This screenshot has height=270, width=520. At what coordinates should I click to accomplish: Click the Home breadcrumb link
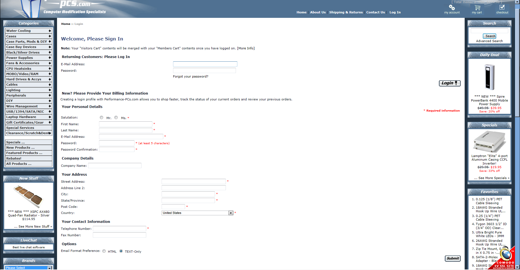pyautogui.click(x=66, y=24)
